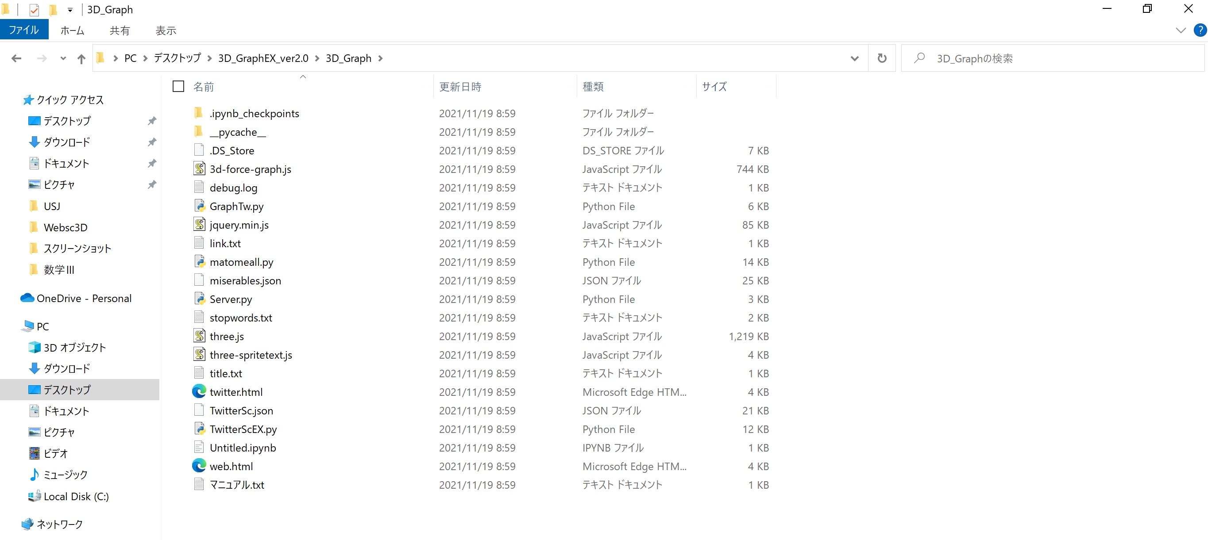Unpin デスクトップ using its pin icon
Image resolution: width=1208 pixels, height=540 pixels.
[x=152, y=121]
